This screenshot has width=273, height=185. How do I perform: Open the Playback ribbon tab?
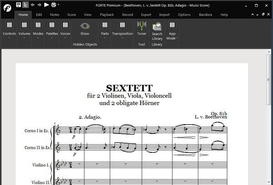[x=106, y=15]
